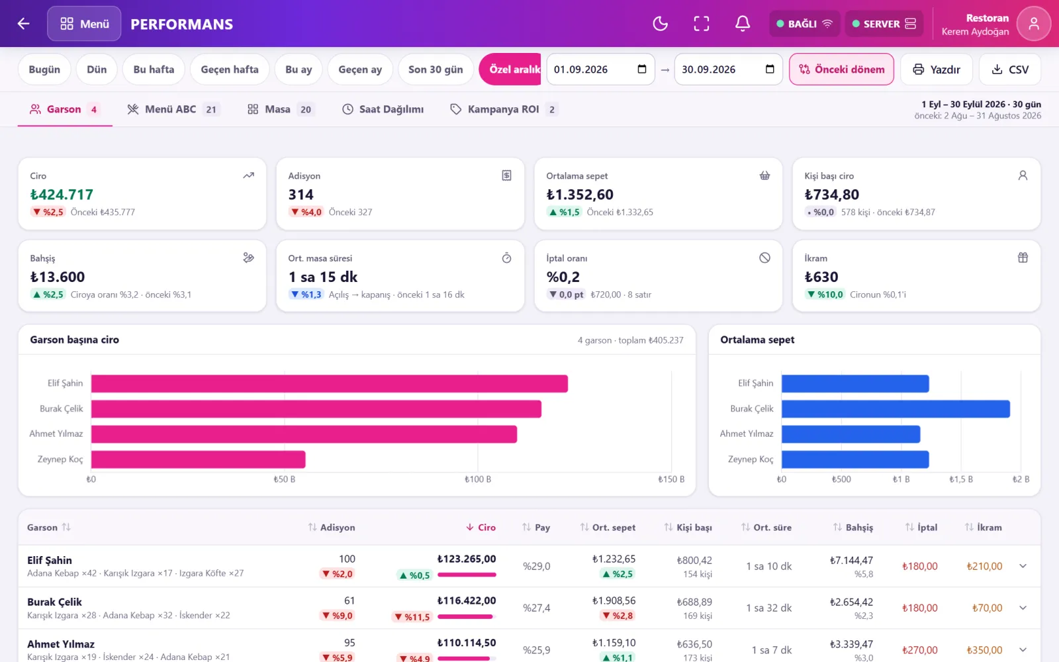
Task: Click Burak Çelik blue average basket bar
Action: [896, 408]
